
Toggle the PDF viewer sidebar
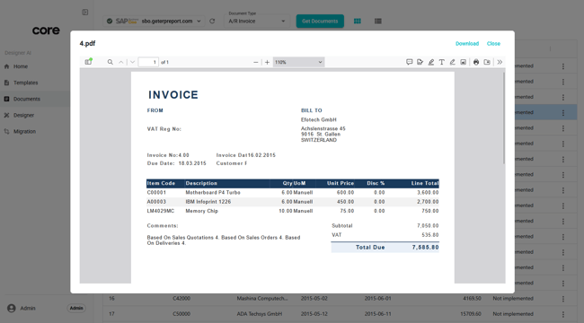point(88,62)
